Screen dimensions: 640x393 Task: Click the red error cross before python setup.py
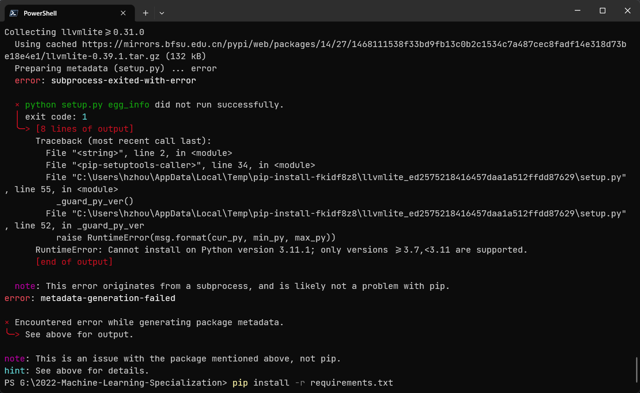(17, 105)
